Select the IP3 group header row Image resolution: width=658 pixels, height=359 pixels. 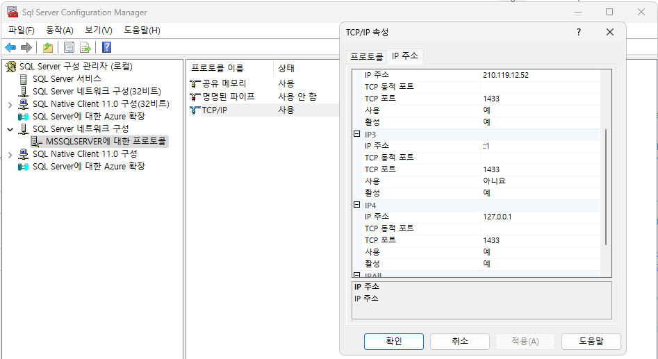click(476, 135)
